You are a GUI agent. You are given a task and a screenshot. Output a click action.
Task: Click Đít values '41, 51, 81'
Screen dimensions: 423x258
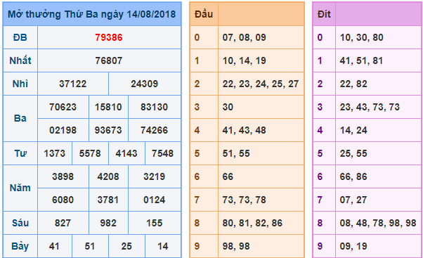click(x=361, y=60)
